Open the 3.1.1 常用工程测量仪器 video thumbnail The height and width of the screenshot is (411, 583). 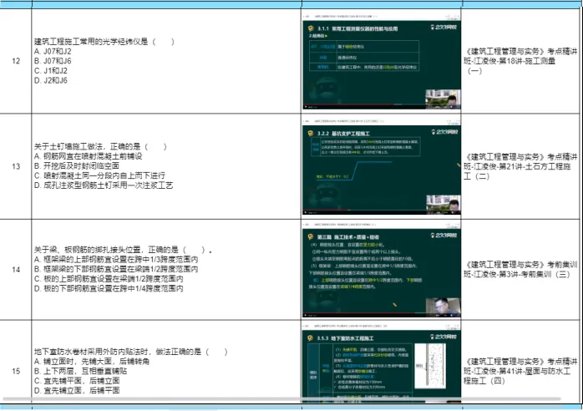point(381,60)
